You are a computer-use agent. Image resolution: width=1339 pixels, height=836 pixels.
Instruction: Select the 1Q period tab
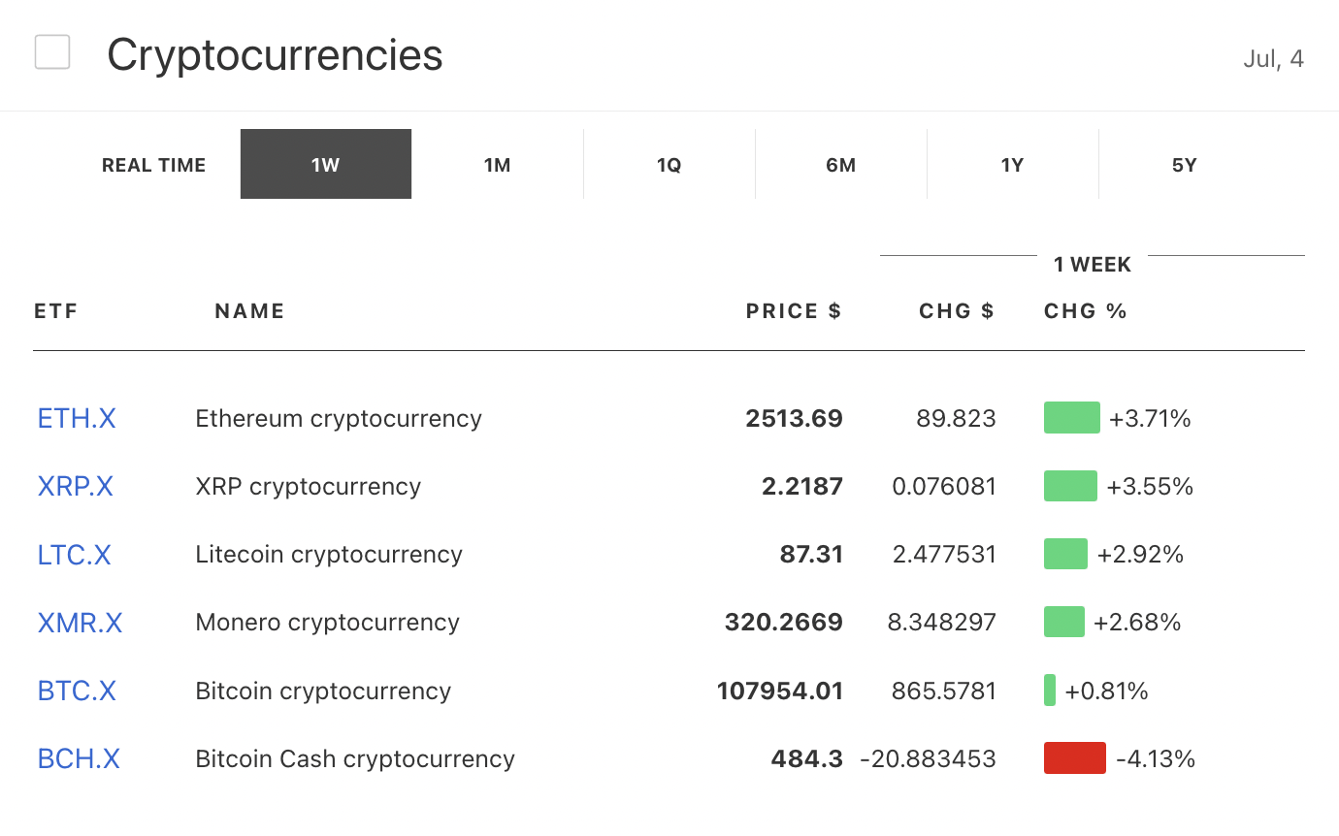(x=669, y=165)
